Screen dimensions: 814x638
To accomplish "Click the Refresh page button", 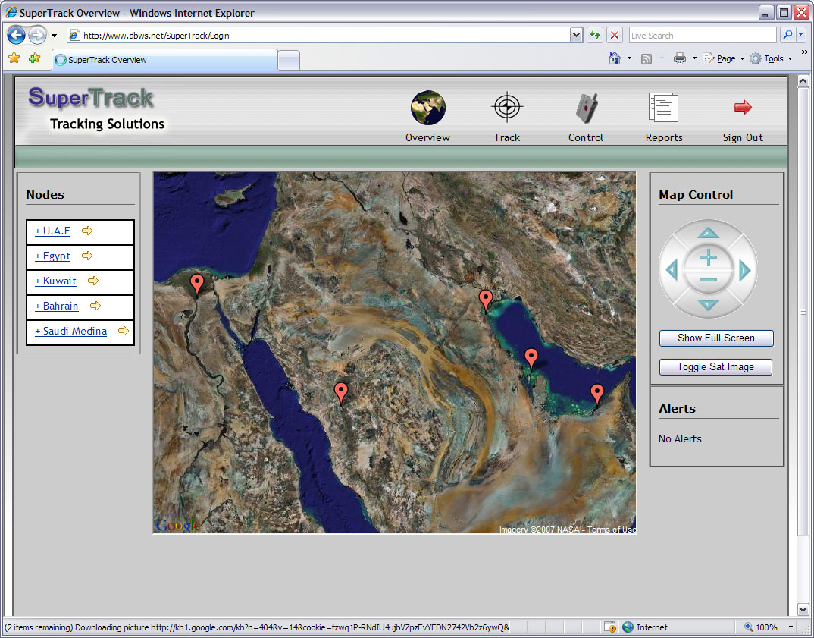I will point(594,36).
